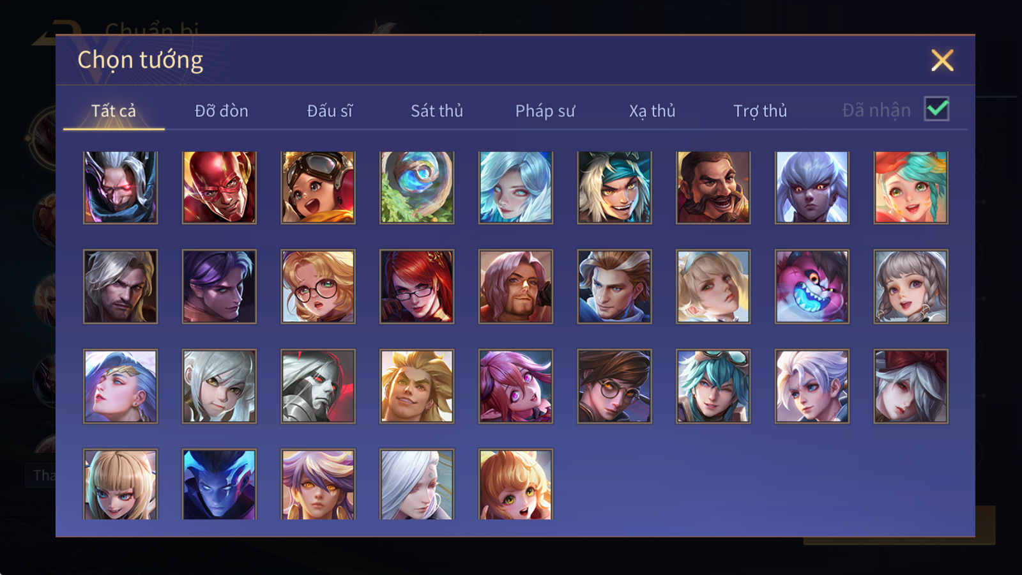Select the silver metal masked hero
The image size is (1022, 575).
[x=318, y=386]
